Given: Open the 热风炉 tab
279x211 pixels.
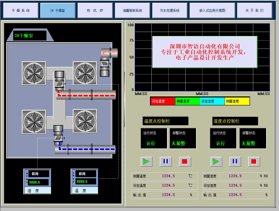Looking at the screenshot, I should (x=95, y=10).
